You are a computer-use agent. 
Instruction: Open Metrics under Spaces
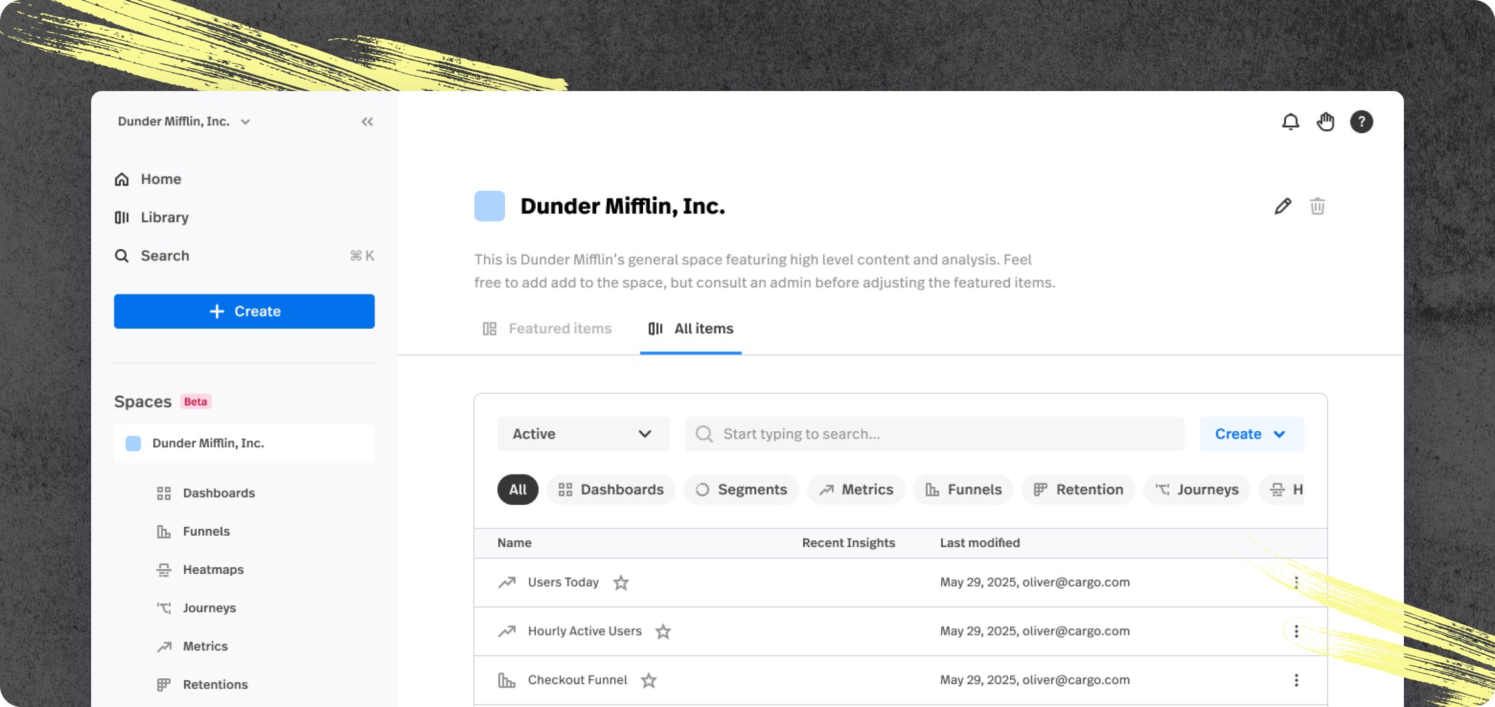tap(192, 647)
